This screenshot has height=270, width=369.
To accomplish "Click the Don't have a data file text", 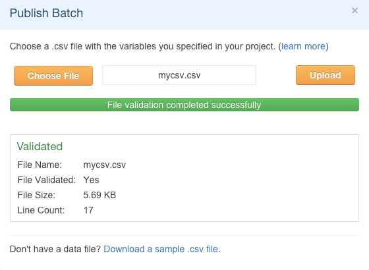I will (55, 249).
